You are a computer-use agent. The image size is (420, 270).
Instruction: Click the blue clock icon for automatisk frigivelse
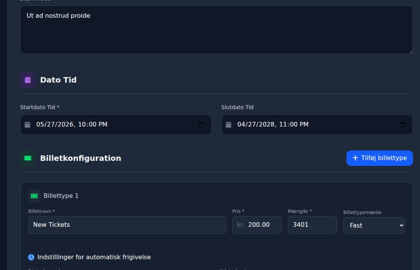click(31, 257)
